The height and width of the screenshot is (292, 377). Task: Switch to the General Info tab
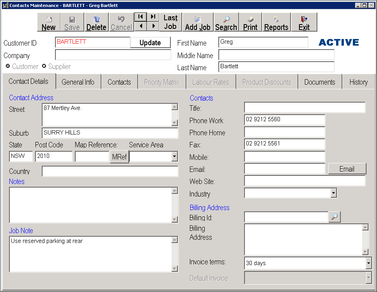coord(78,82)
